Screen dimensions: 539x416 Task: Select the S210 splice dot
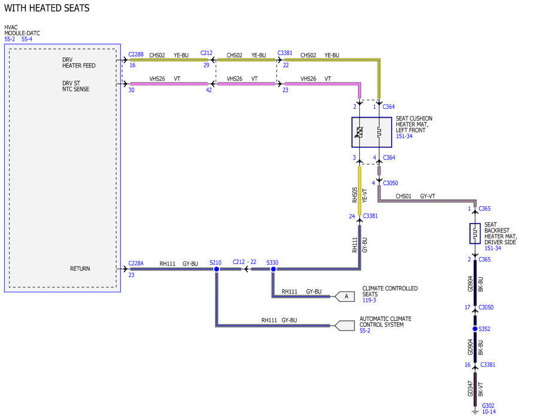[x=217, y=269]
